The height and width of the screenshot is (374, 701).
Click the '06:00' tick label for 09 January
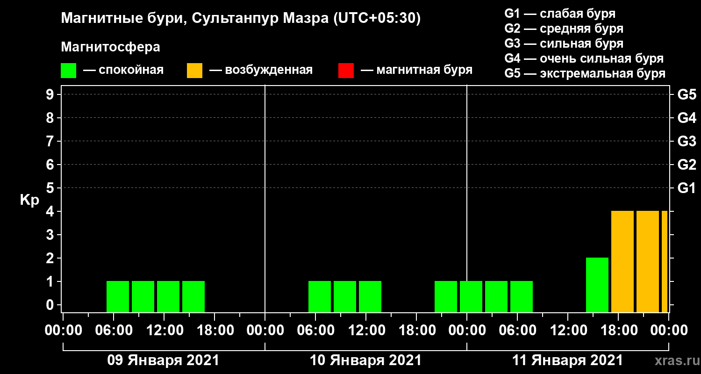pos(114,330)
